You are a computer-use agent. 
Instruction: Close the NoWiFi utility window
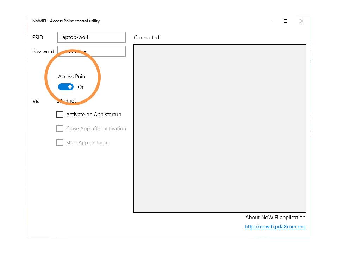coord(302,21)
